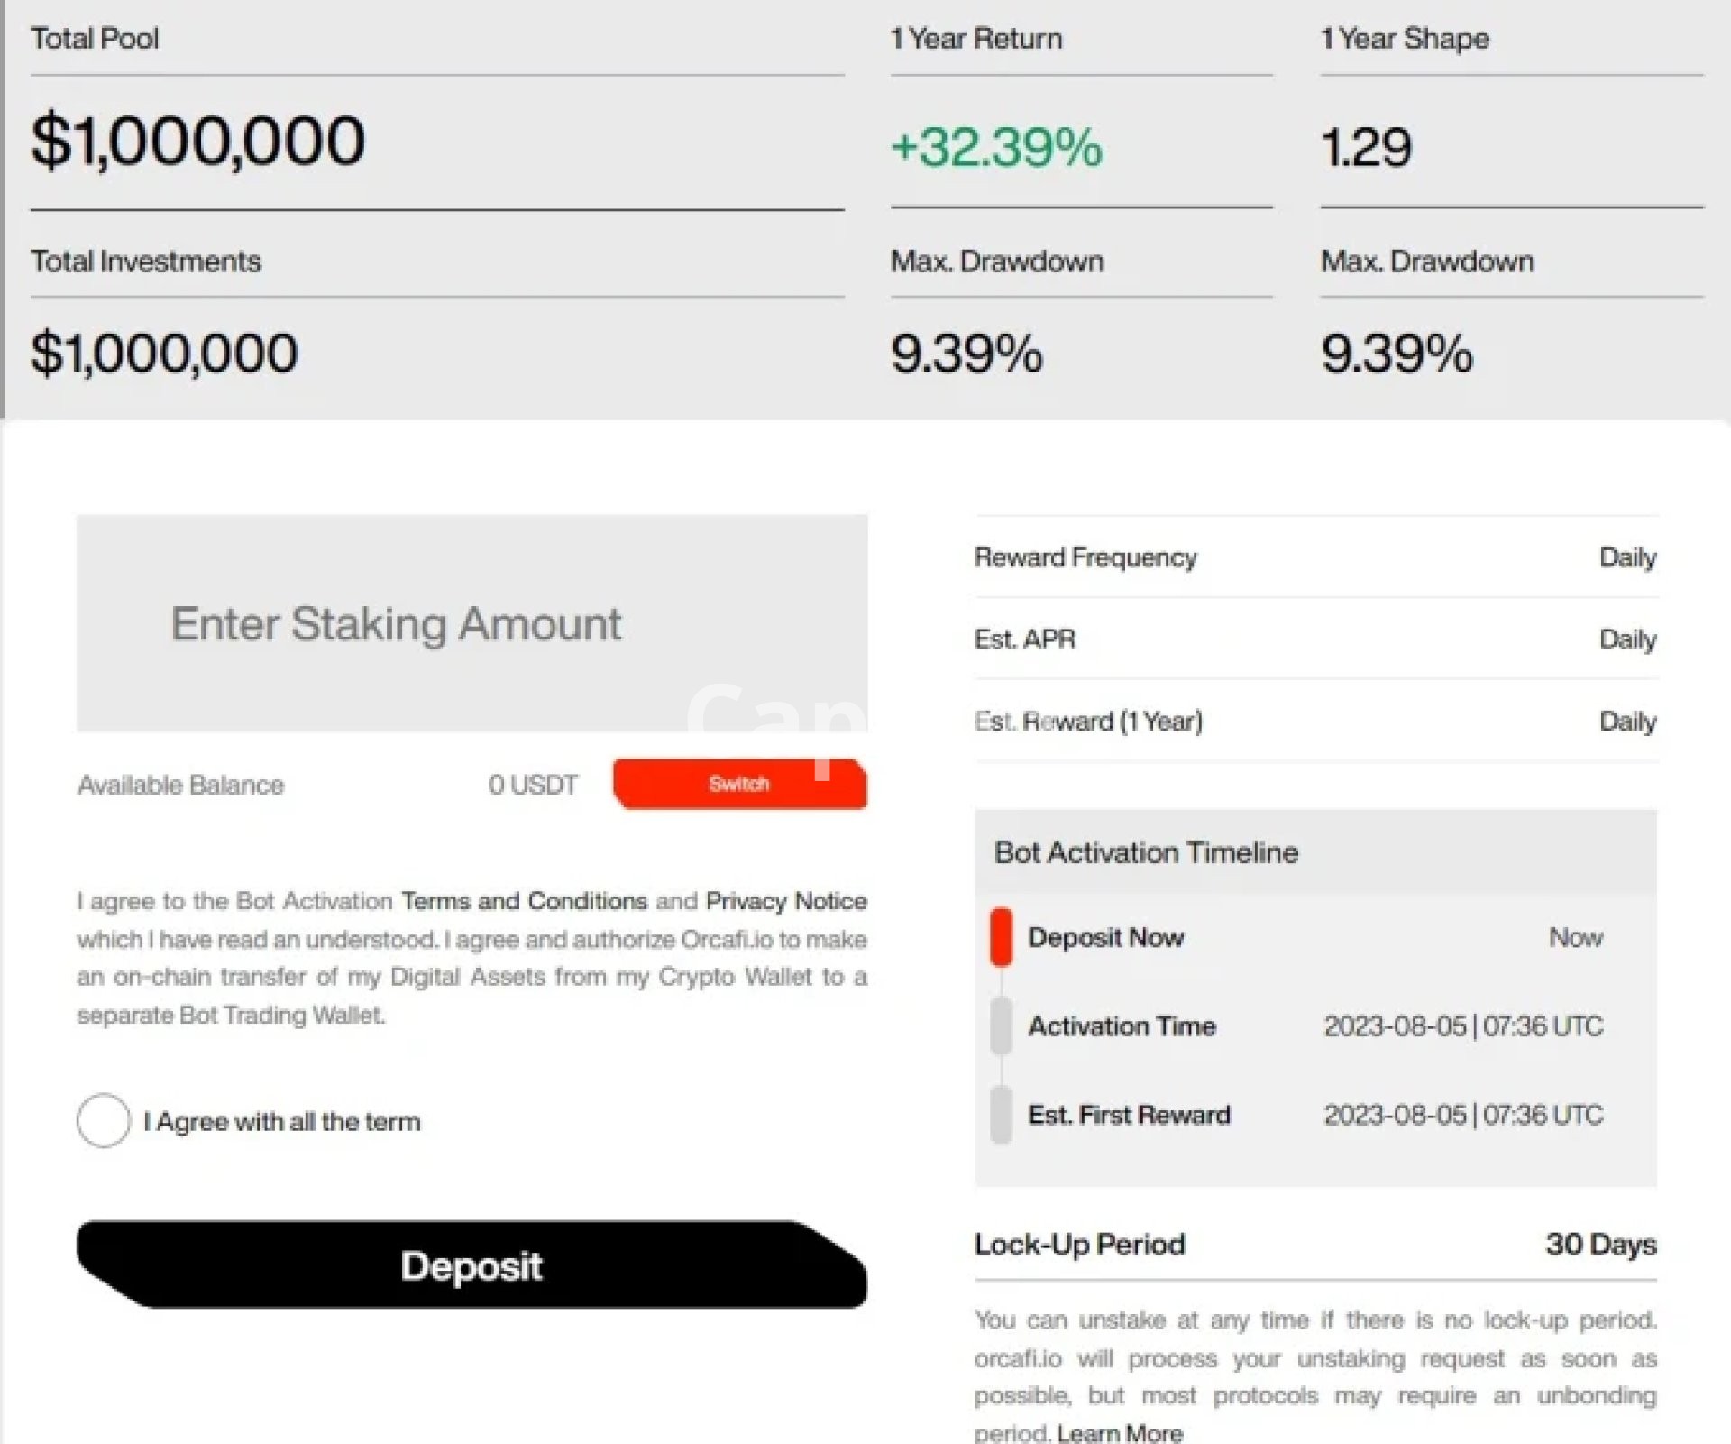Click the Reward Frequency row
This screenshot has width=1731, height=1444.
click(x=1314, y=557)
